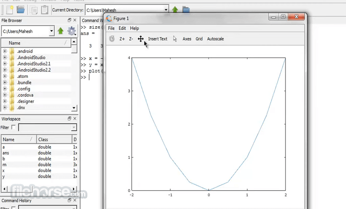Toggle Axes in the Figure 1 toolbar
This screenshot has width=346, height=209.
(187, 39)
